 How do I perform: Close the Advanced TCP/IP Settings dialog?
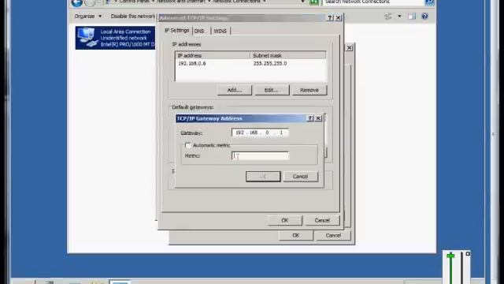(339, 18)
